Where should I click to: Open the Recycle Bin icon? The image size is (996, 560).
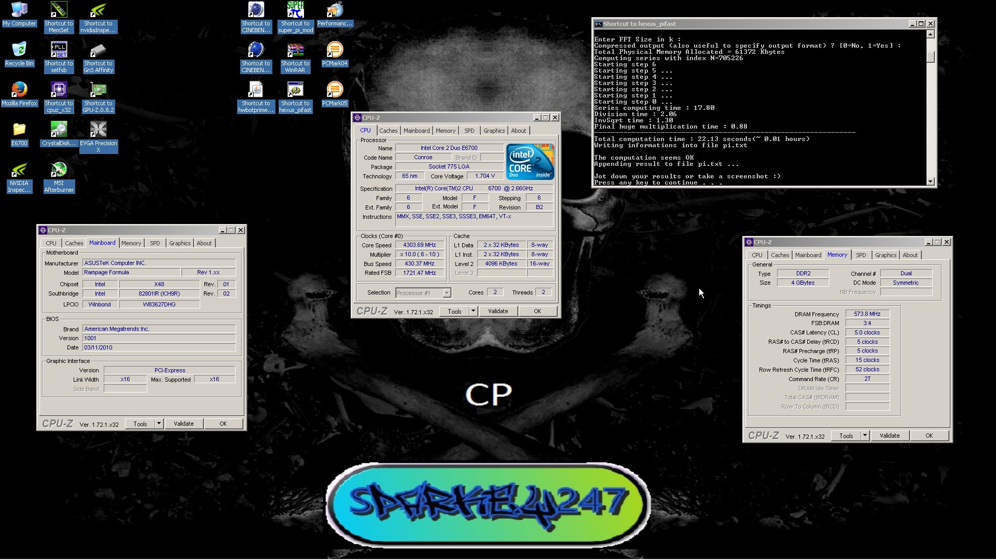19,54
